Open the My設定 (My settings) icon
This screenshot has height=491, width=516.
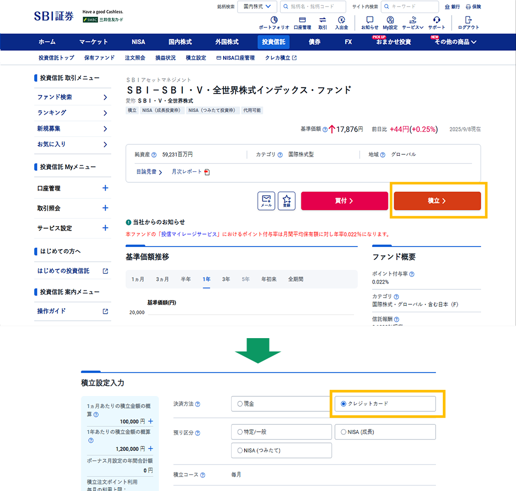[x=389, y=23]
